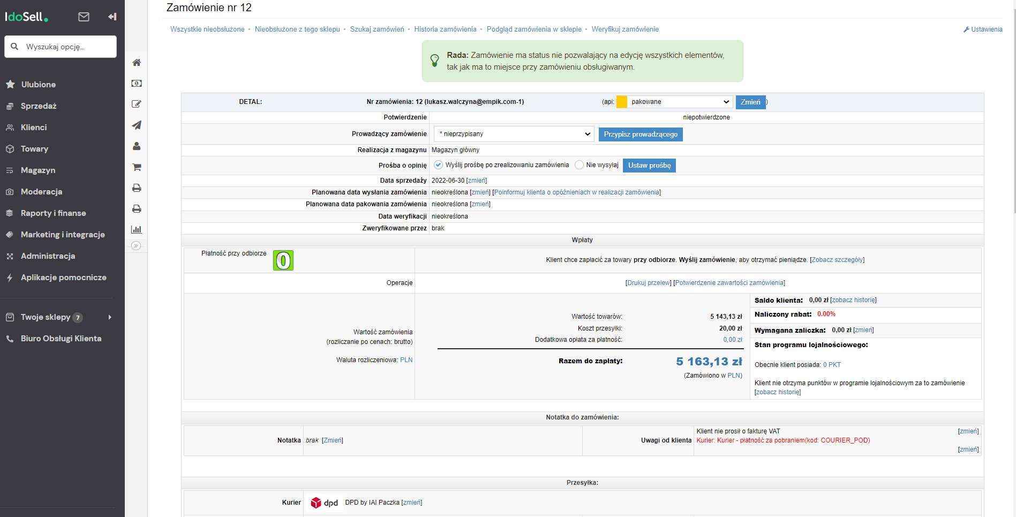Click the paper plane icon in quick toolbar
Viewport: 1016px width, 517px height.
click(x=137, y=125)
